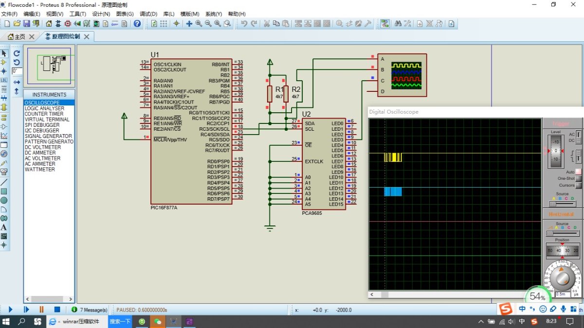Click the Undo arrow in the toolbar
The image size is (584, 328).
pyautogui.click(x=244, y=23)
